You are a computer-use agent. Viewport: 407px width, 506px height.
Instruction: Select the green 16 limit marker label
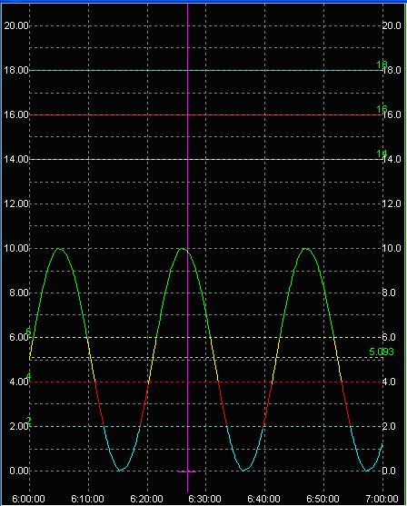click(x=382, y=109)
